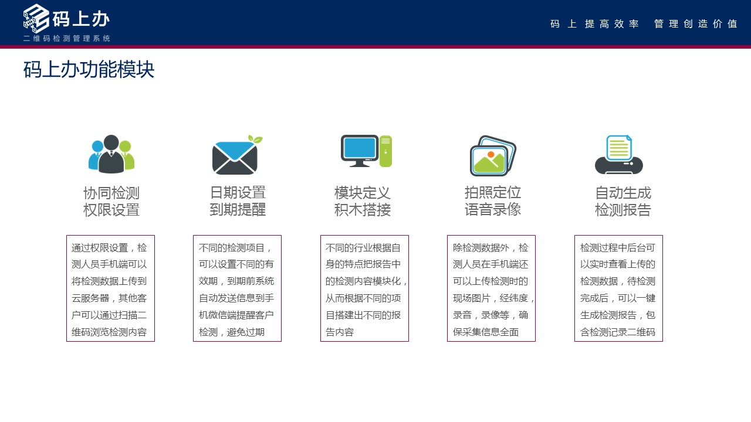Viewport: 751px width, 422px height.
Task: Enable the green tower beside the monitor icon
Action: tap(387, 149)
